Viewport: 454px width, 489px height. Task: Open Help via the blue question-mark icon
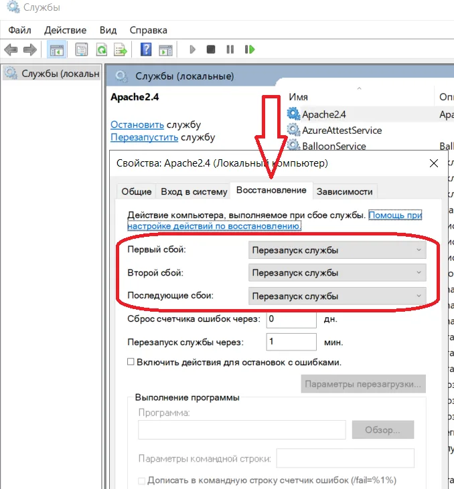tap(146, 50)
